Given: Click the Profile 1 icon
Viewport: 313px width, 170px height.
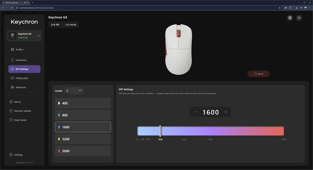Looking at the screenshot, I should (13, 49).
